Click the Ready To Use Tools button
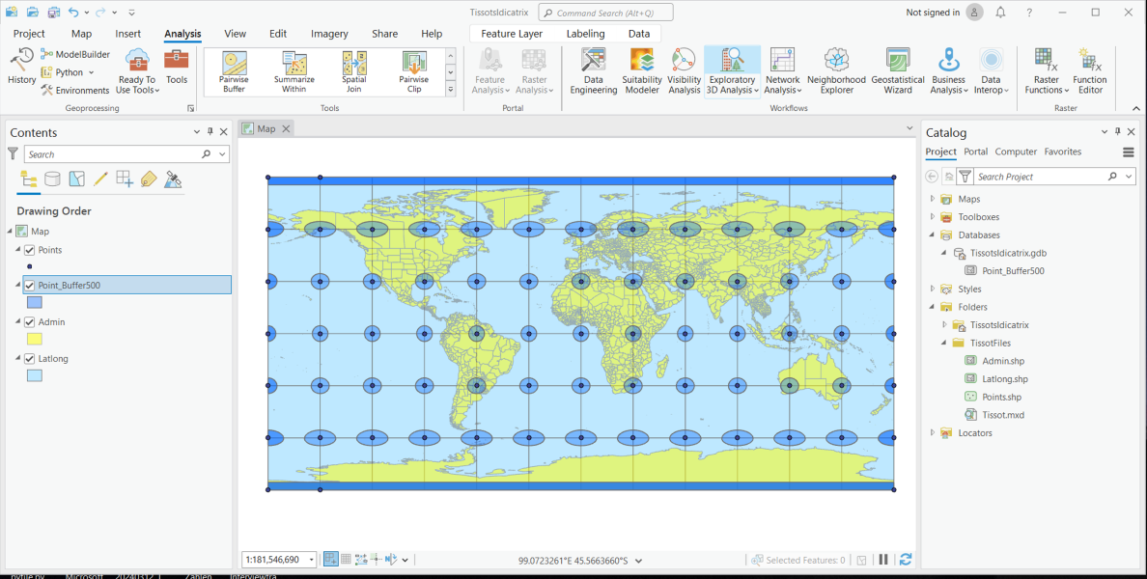The image size is (1147, 579). point(136,70)
